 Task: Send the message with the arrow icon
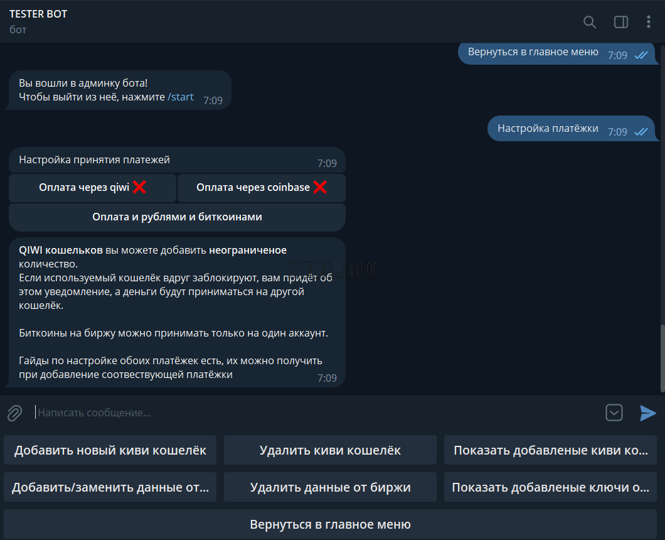(647, 413)
